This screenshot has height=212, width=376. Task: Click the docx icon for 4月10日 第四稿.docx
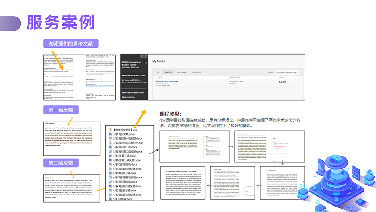pyautogui.click(x=110, y=164)
